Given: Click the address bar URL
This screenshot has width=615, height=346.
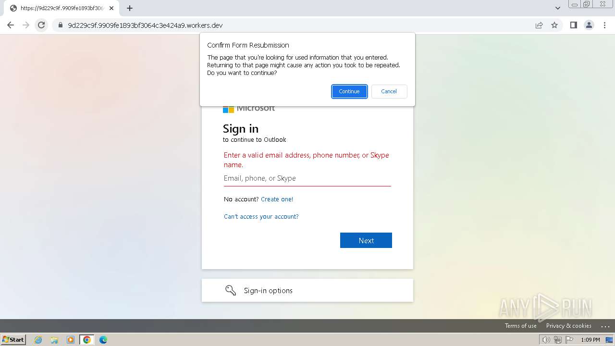Looking at the screenshot, I should (x=145, y=25).
